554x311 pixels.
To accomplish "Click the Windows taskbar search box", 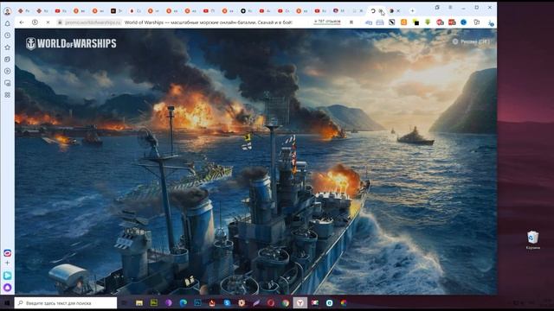I will click(66, 303).
